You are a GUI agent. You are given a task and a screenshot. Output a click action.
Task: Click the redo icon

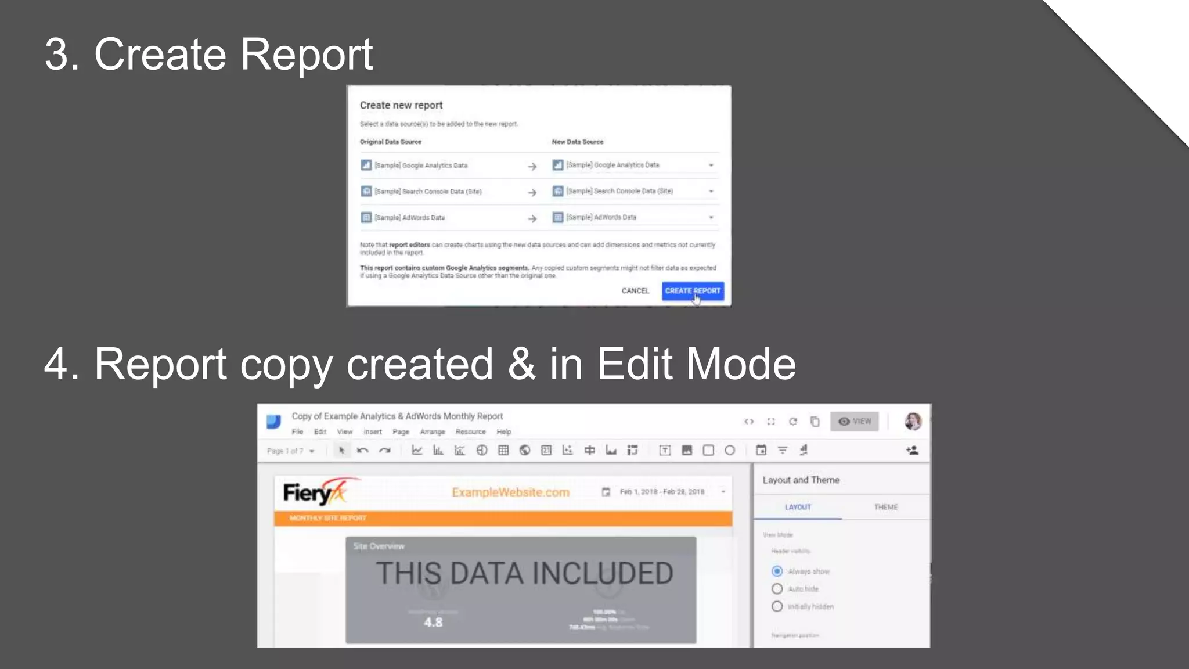384,450
